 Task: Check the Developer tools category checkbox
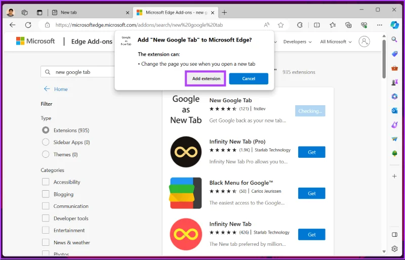coord(46,218)
